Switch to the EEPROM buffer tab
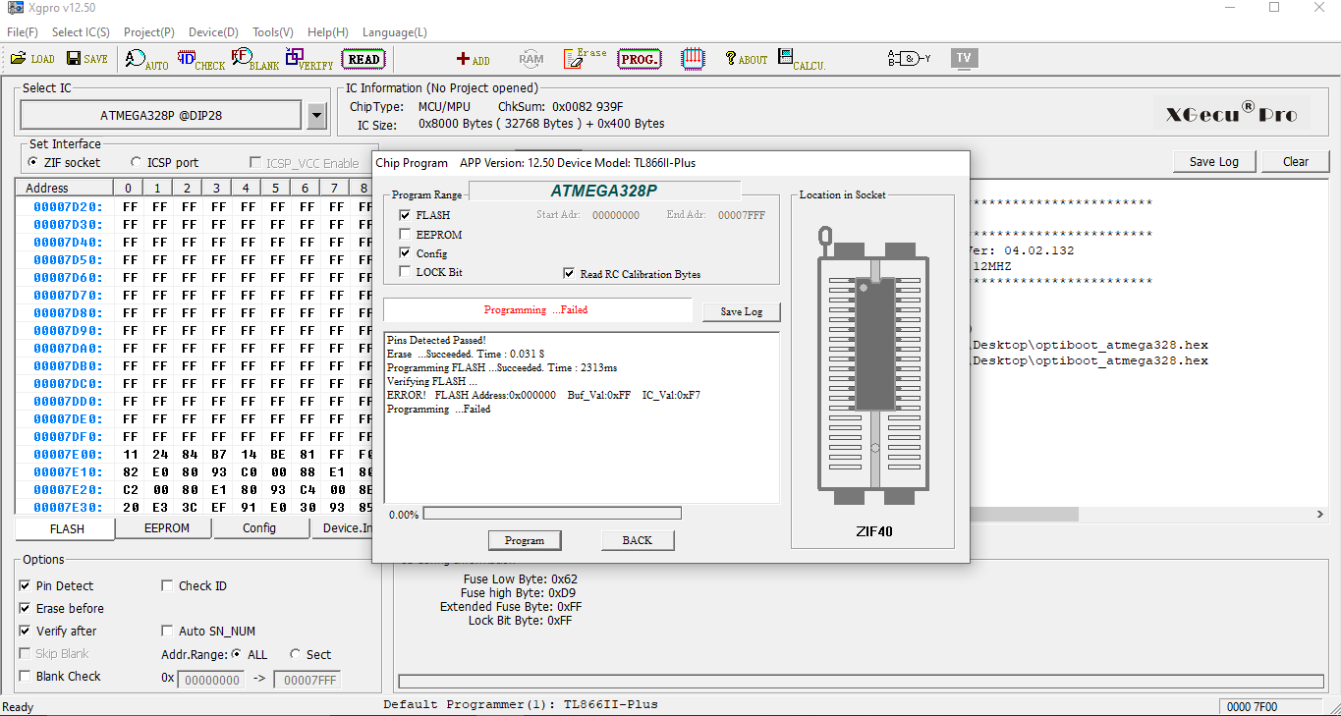 pyautogui.click(x=164, y=528)
